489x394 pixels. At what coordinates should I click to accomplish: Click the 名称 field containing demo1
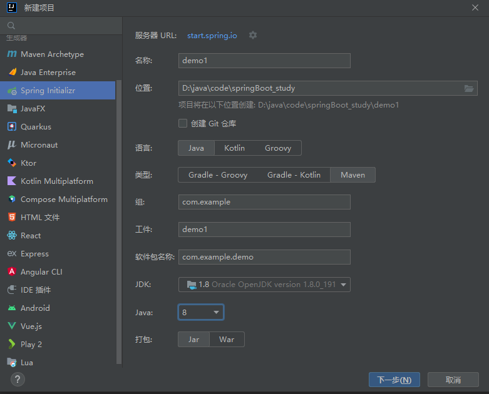coord(264,61)
